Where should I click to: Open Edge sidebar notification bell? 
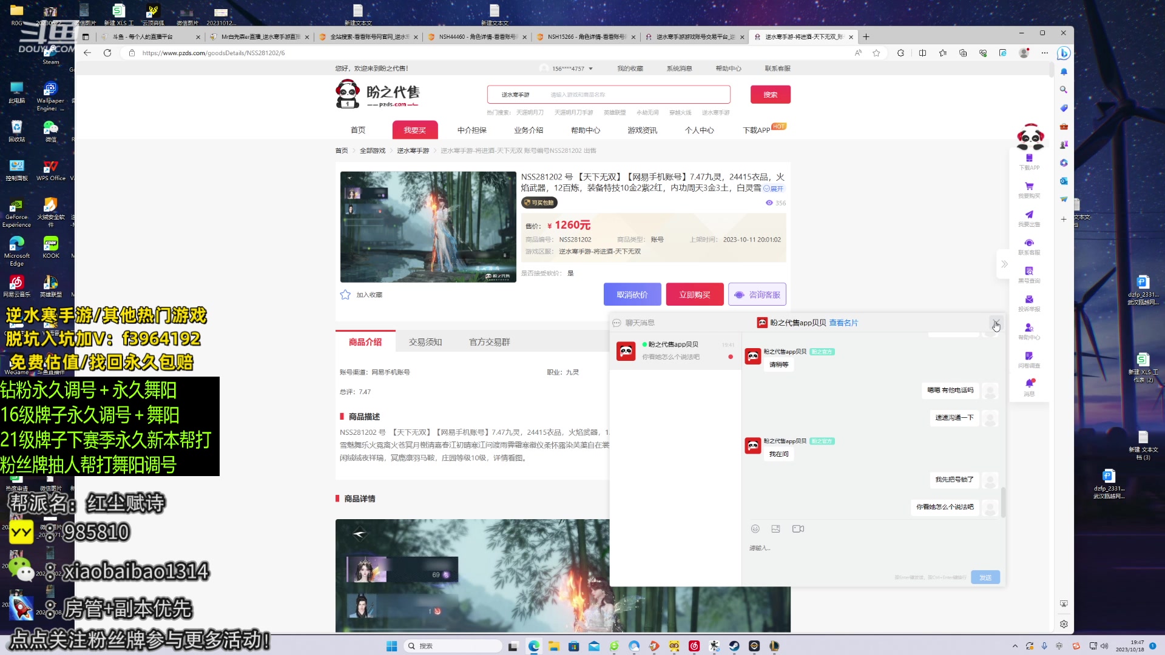pyautogui.click(x=1064, y=72)
